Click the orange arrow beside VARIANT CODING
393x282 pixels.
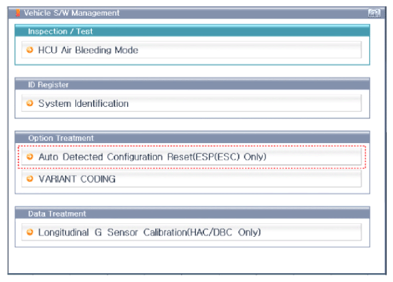click(30, 179)
